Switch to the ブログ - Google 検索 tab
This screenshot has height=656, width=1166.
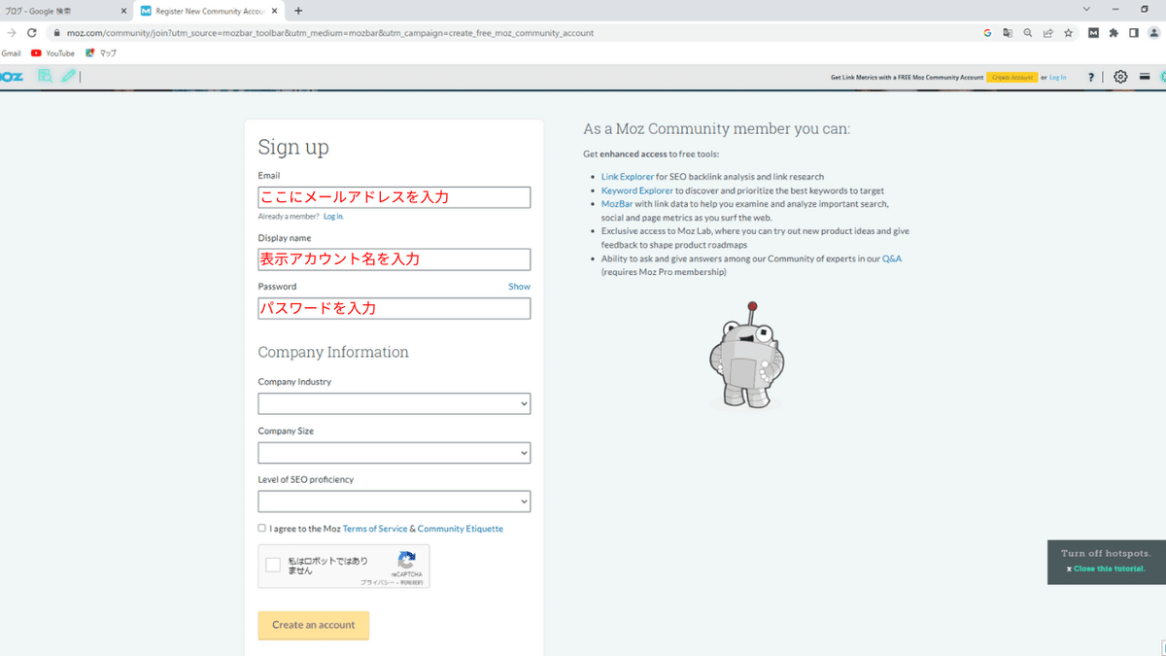[x=64, y=11]
